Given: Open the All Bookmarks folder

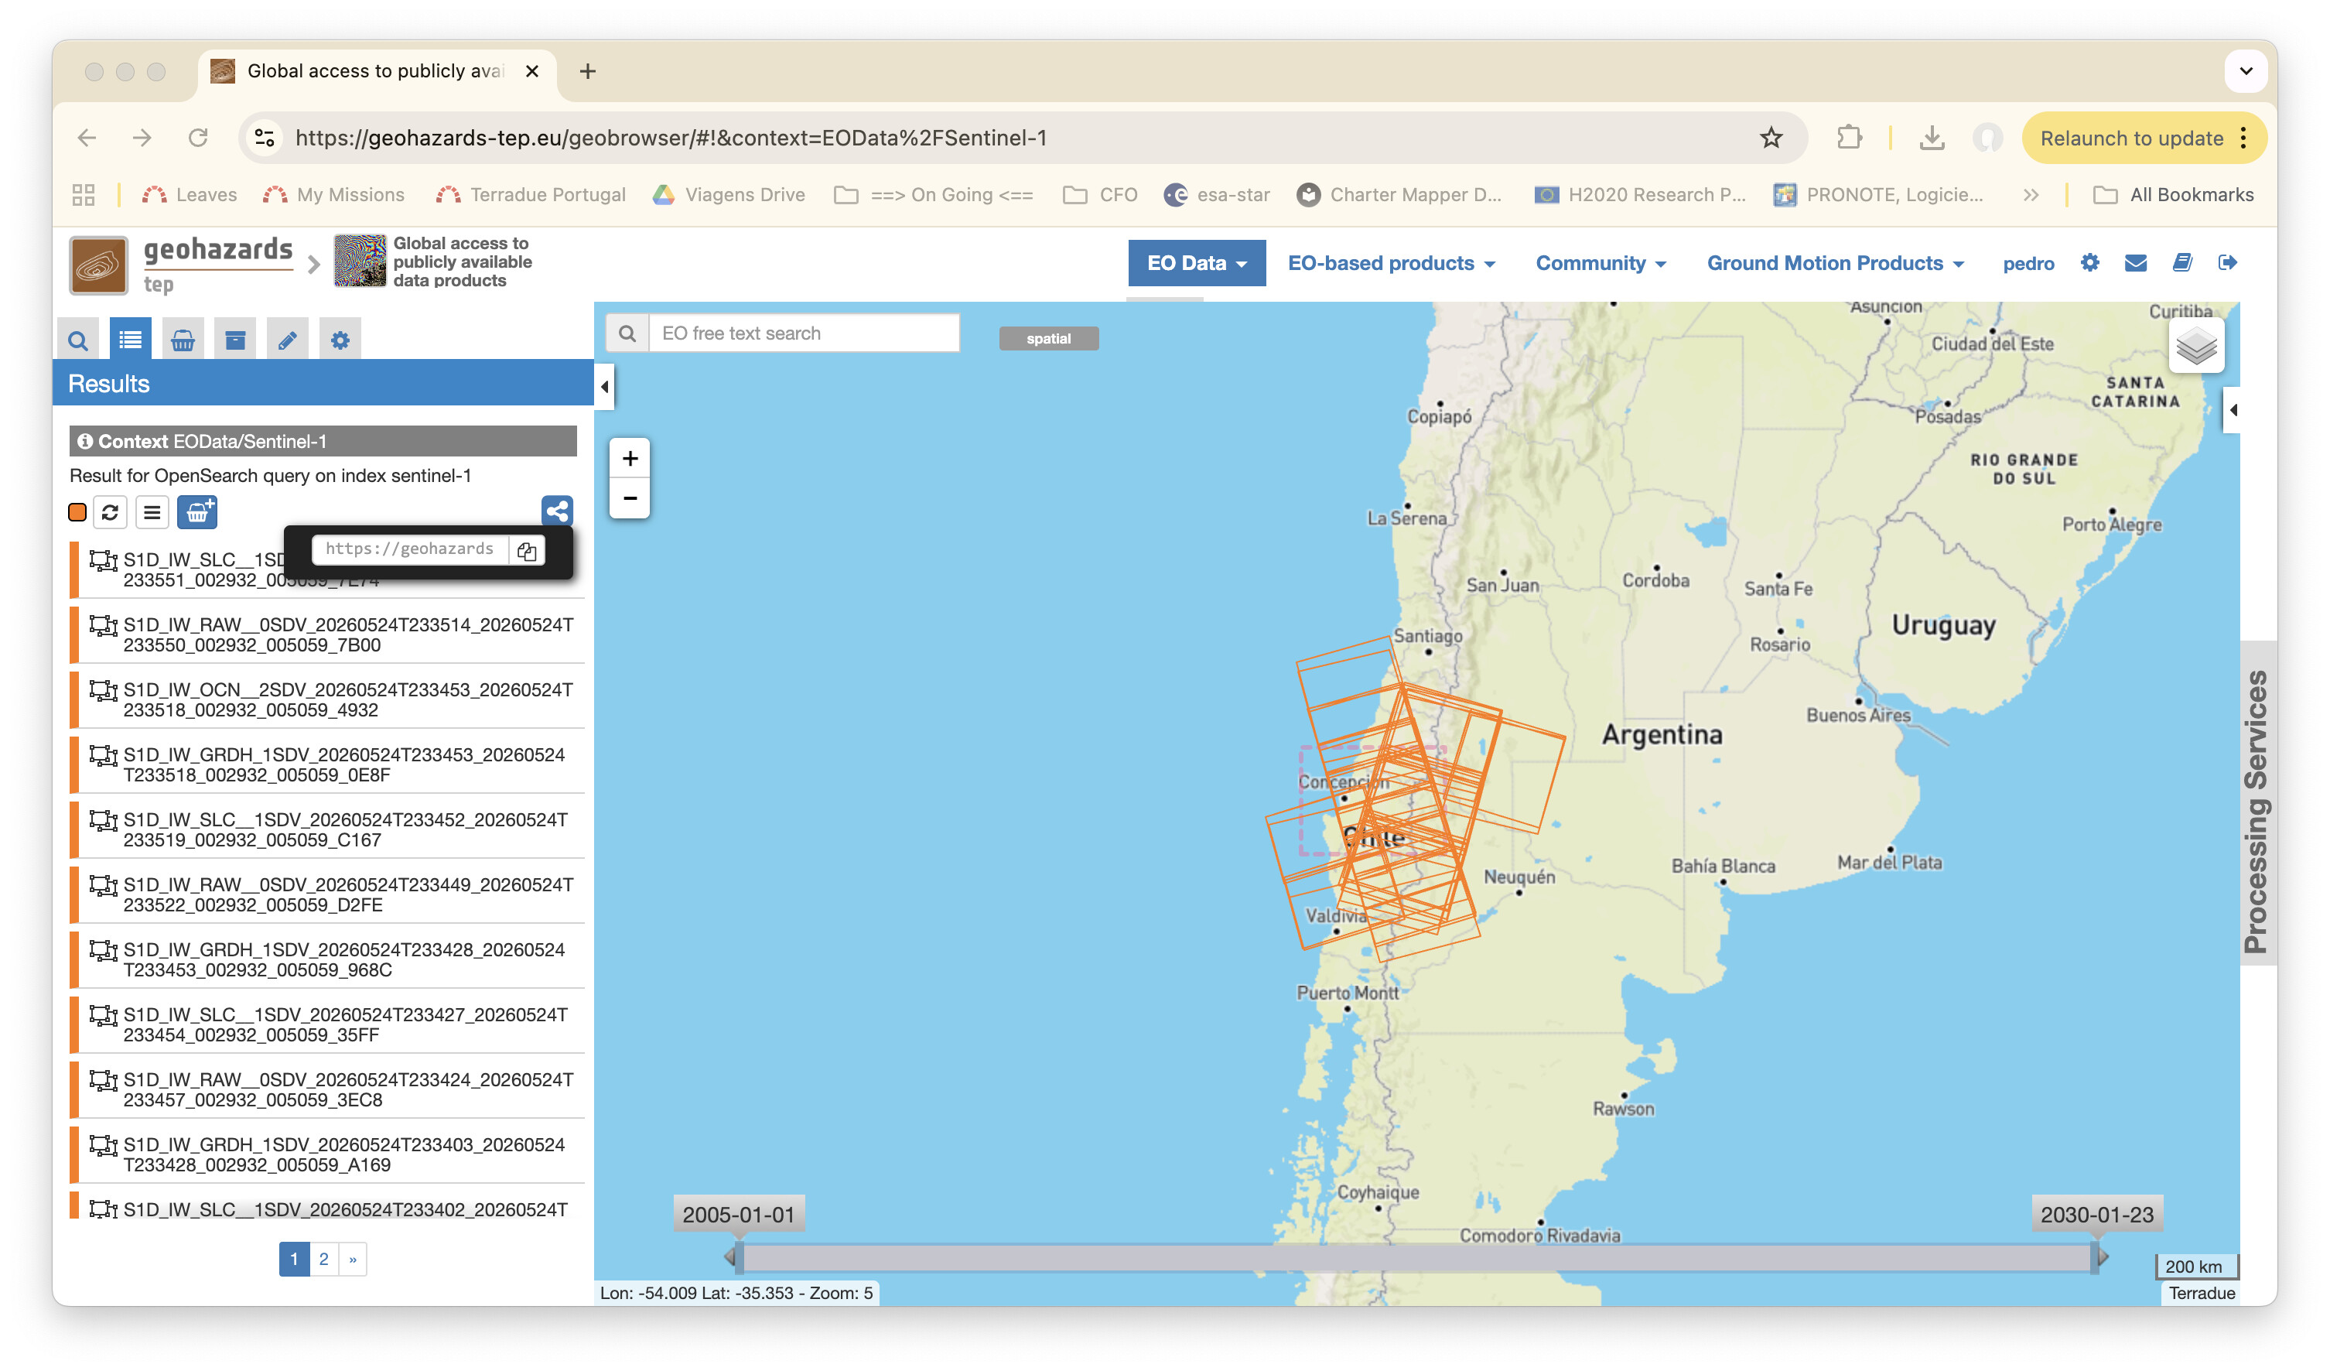Looking at the screenshot, I should coord(2174,195).
